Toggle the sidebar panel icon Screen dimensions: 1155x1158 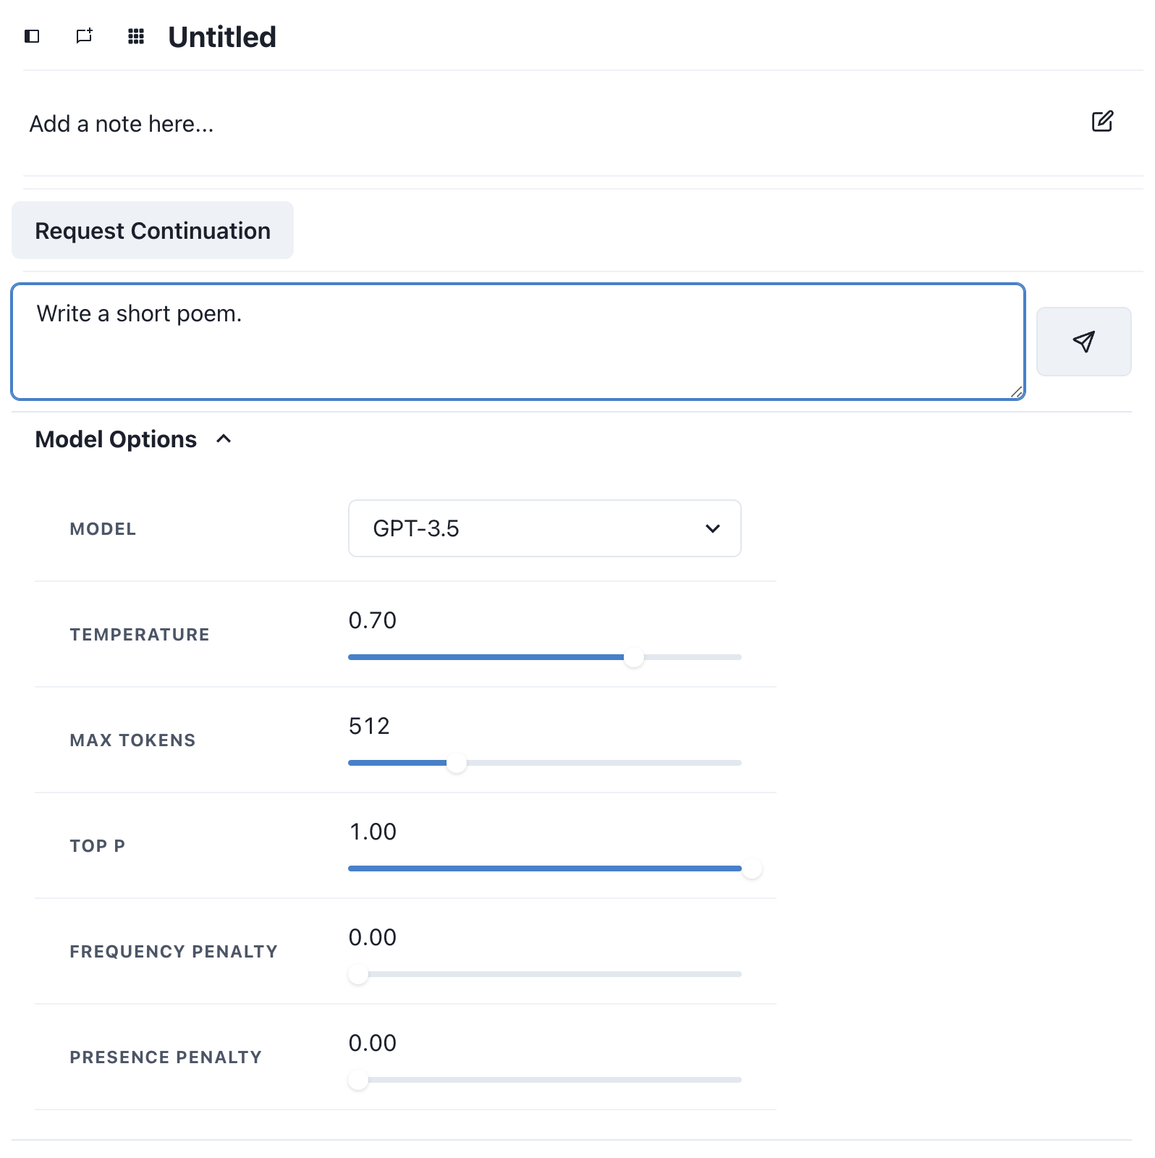coord(32,36)
